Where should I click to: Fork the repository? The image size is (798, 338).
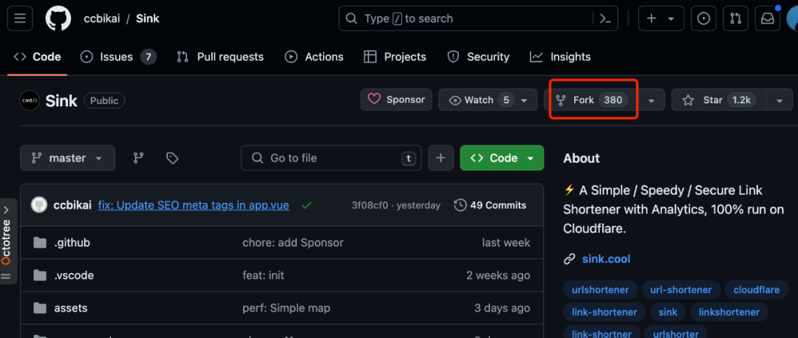tap(591, 100)
